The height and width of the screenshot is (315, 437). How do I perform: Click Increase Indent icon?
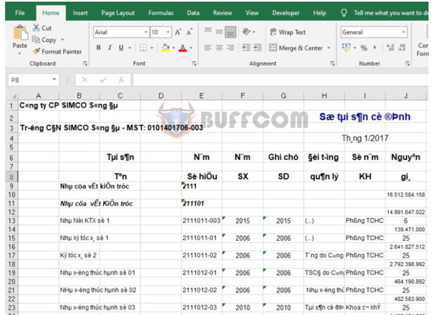click(257, 47)
